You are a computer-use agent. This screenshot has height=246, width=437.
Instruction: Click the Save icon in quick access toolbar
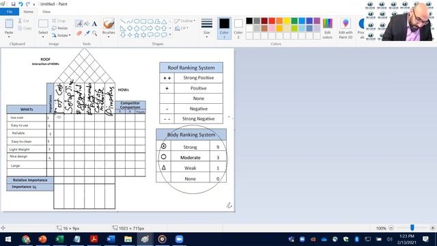[x=13, y=4]
